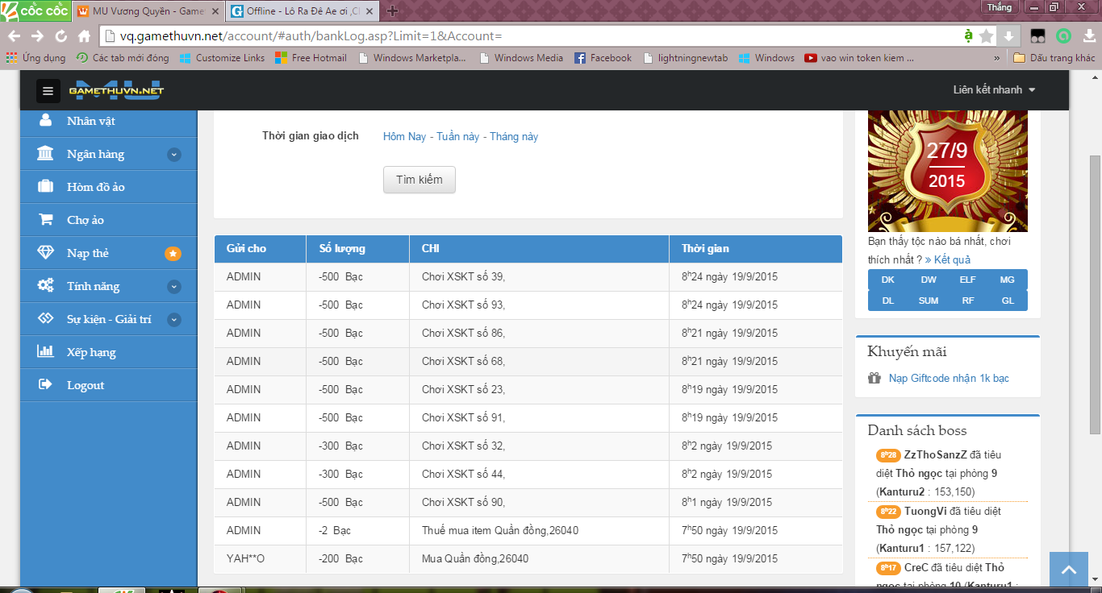The image size is (1102, 593).
Task: Click the Logout sidebar icon
Action: pos(46,385)
